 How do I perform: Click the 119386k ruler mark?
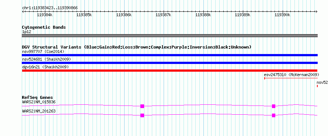tap(124, 15)
